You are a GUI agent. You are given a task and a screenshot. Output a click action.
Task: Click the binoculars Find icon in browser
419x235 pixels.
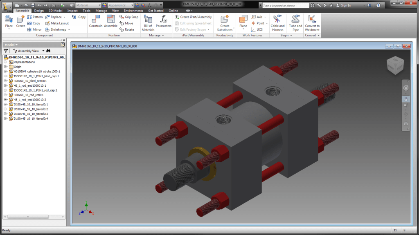(48, 51)
